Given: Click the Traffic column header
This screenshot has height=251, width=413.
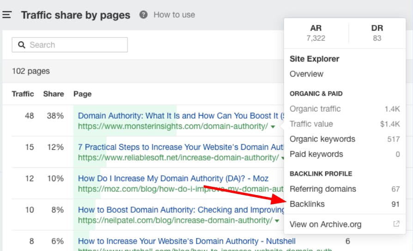Looking at the screenshot, I should click(x=23, y=94).
